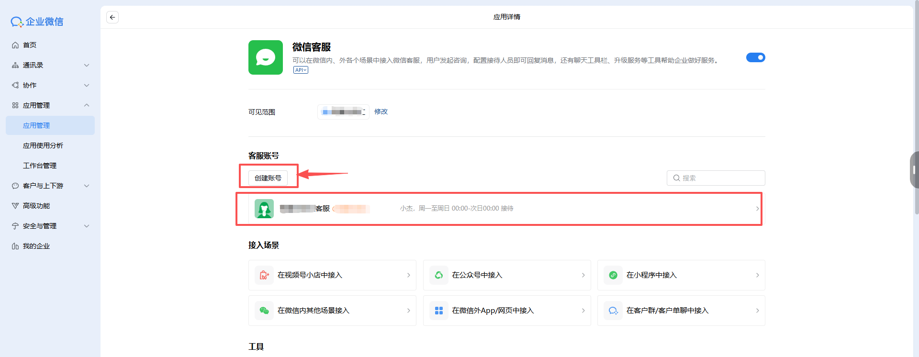Open 在视频号小店中接入 arrow

408,275
